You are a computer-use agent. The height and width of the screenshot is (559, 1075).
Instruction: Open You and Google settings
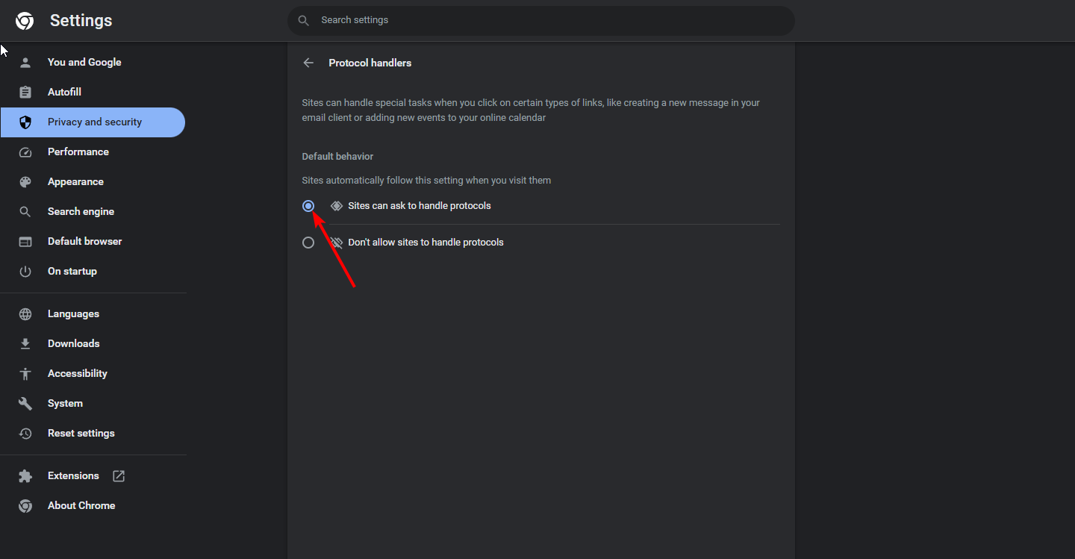(x=84, y=63)
